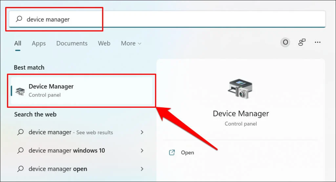Click the large Device Manager preview icon
This screenshot has height=182, width=336.
pyautogui.click(x=240, y=89)
